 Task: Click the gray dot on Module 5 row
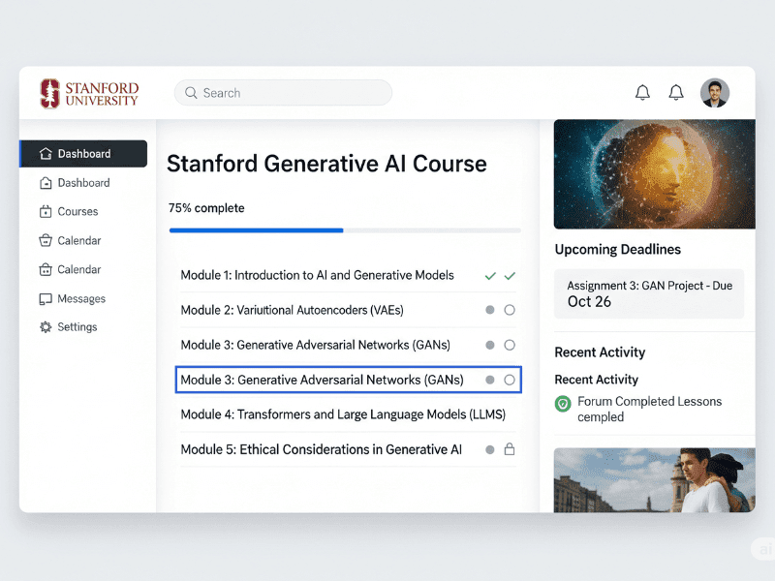(x=490, y=449)
